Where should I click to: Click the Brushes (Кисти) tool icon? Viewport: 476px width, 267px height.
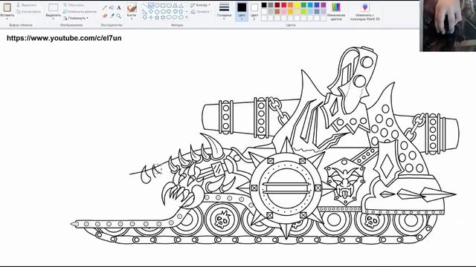(x=132, y=7)
